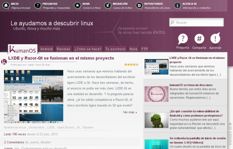
Task: Open main article title LXDE y Razor-Qt
Action: coord(61,58)
